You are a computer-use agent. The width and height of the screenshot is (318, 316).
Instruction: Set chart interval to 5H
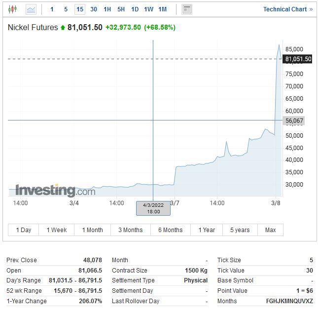121,9
